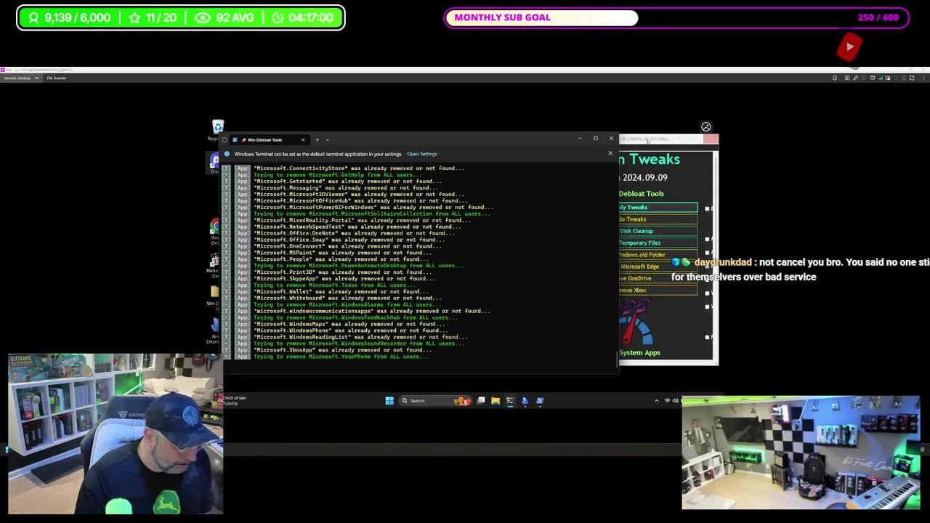Open File Explorer from the taskbar
The height and width of the screenshot is (523, 930).
(x=496, y=400)
